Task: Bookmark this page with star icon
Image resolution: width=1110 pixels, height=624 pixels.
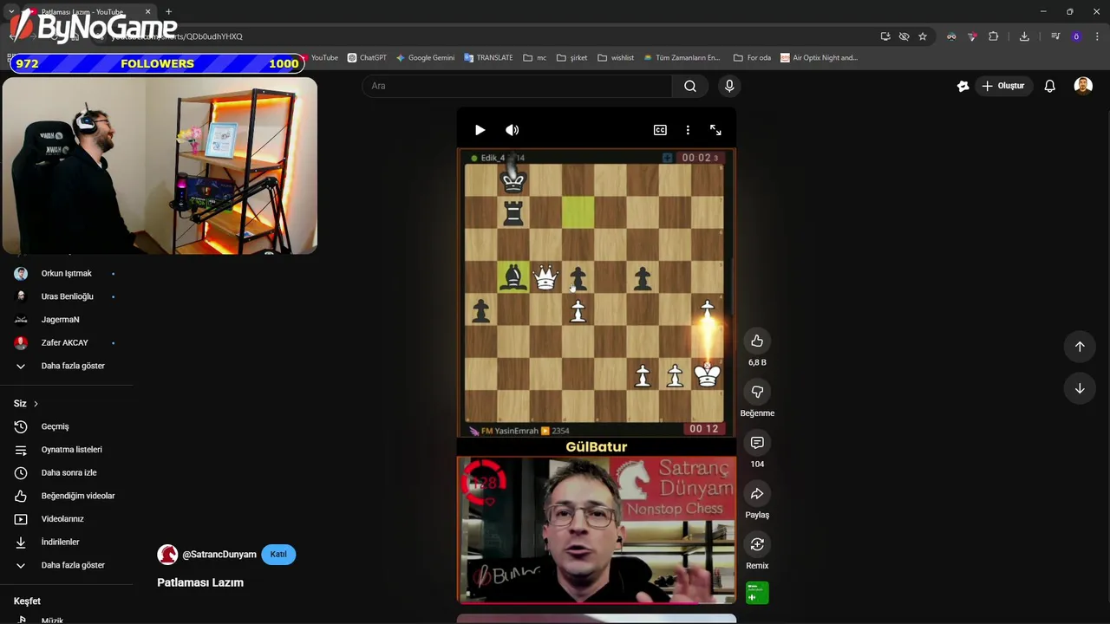Action: 923,36
